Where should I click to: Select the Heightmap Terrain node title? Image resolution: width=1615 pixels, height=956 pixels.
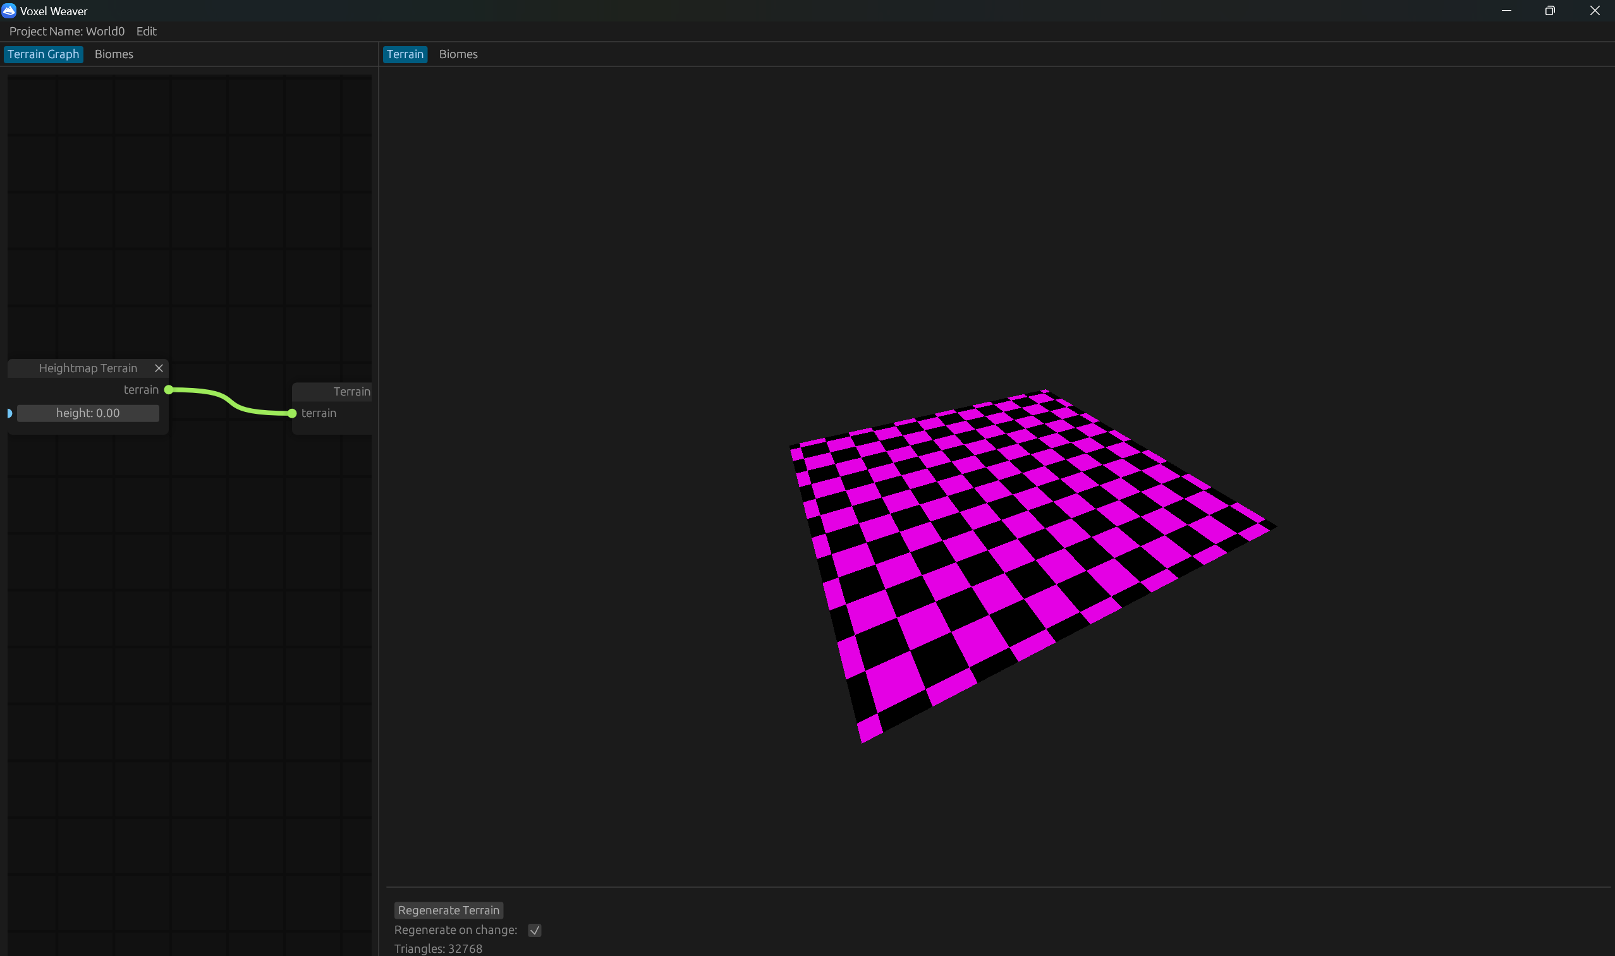pyautogui.click(x=88, y=368)
